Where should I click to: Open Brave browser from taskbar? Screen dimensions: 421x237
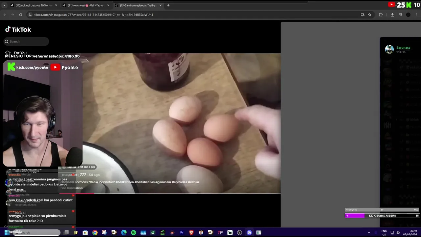(x=191, y=233)
